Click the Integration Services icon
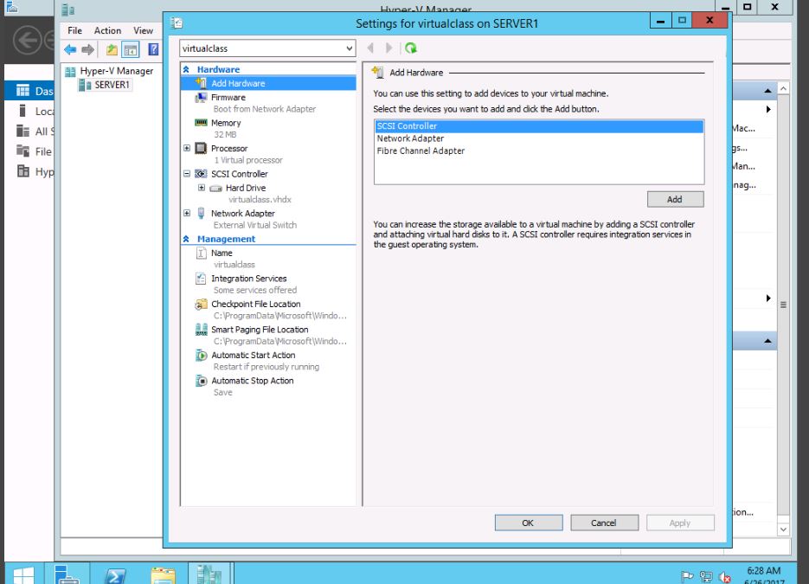This screenshot has width=809, height=584. pyautogui.click(x=201, y=279)
